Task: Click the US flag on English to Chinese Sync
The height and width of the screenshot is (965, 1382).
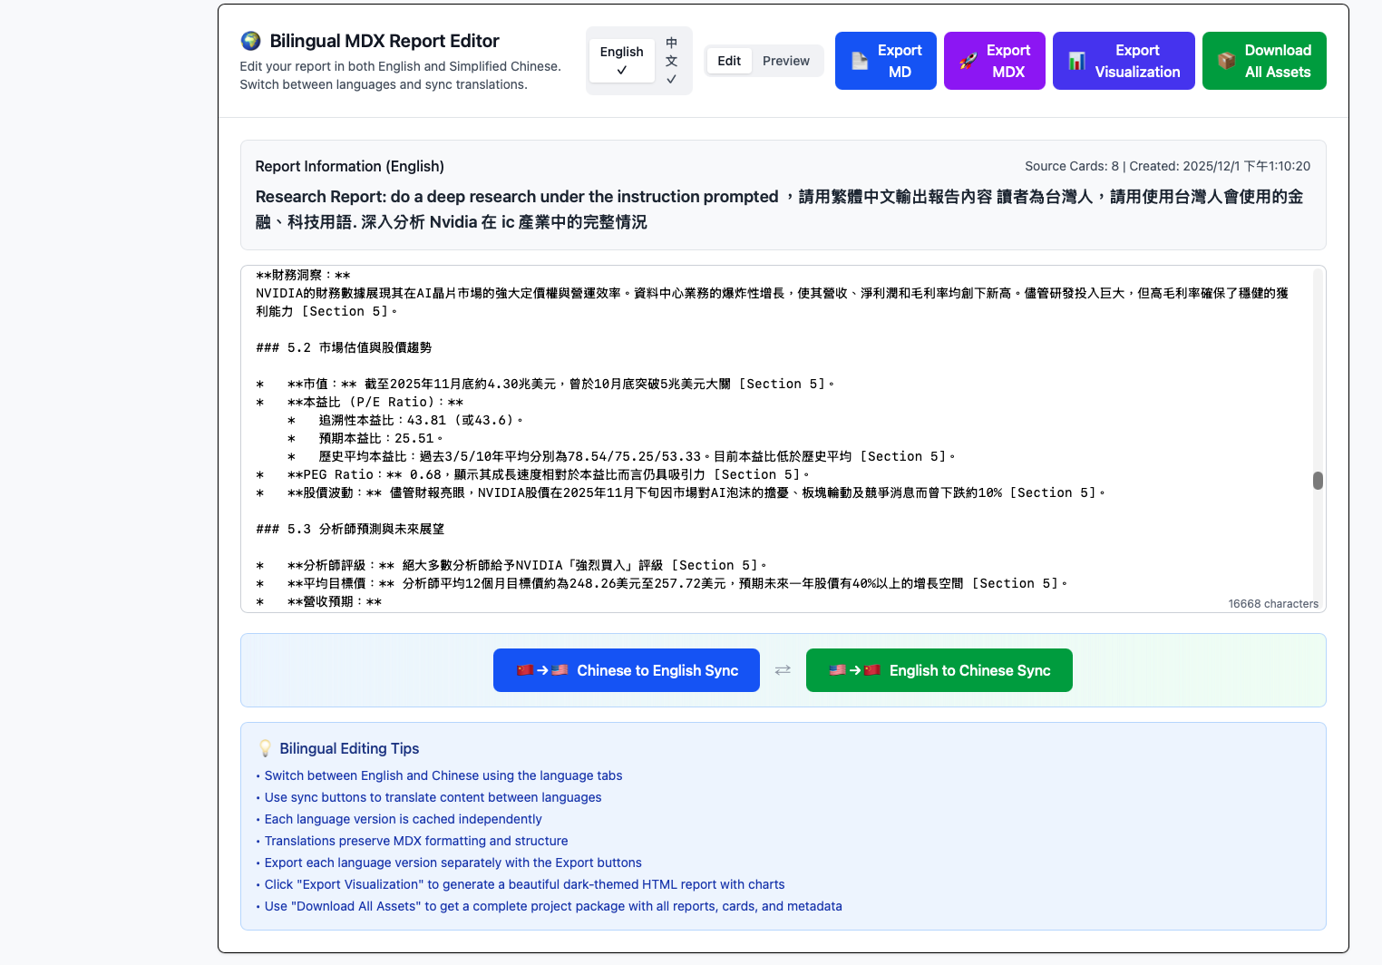Action: (838, 670)
